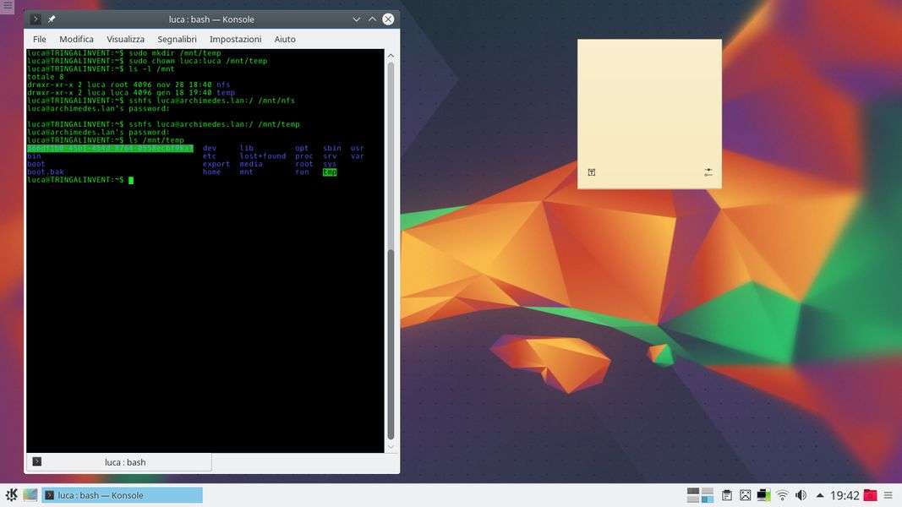Click Konsole task button in taskbar

pos(123,495)
